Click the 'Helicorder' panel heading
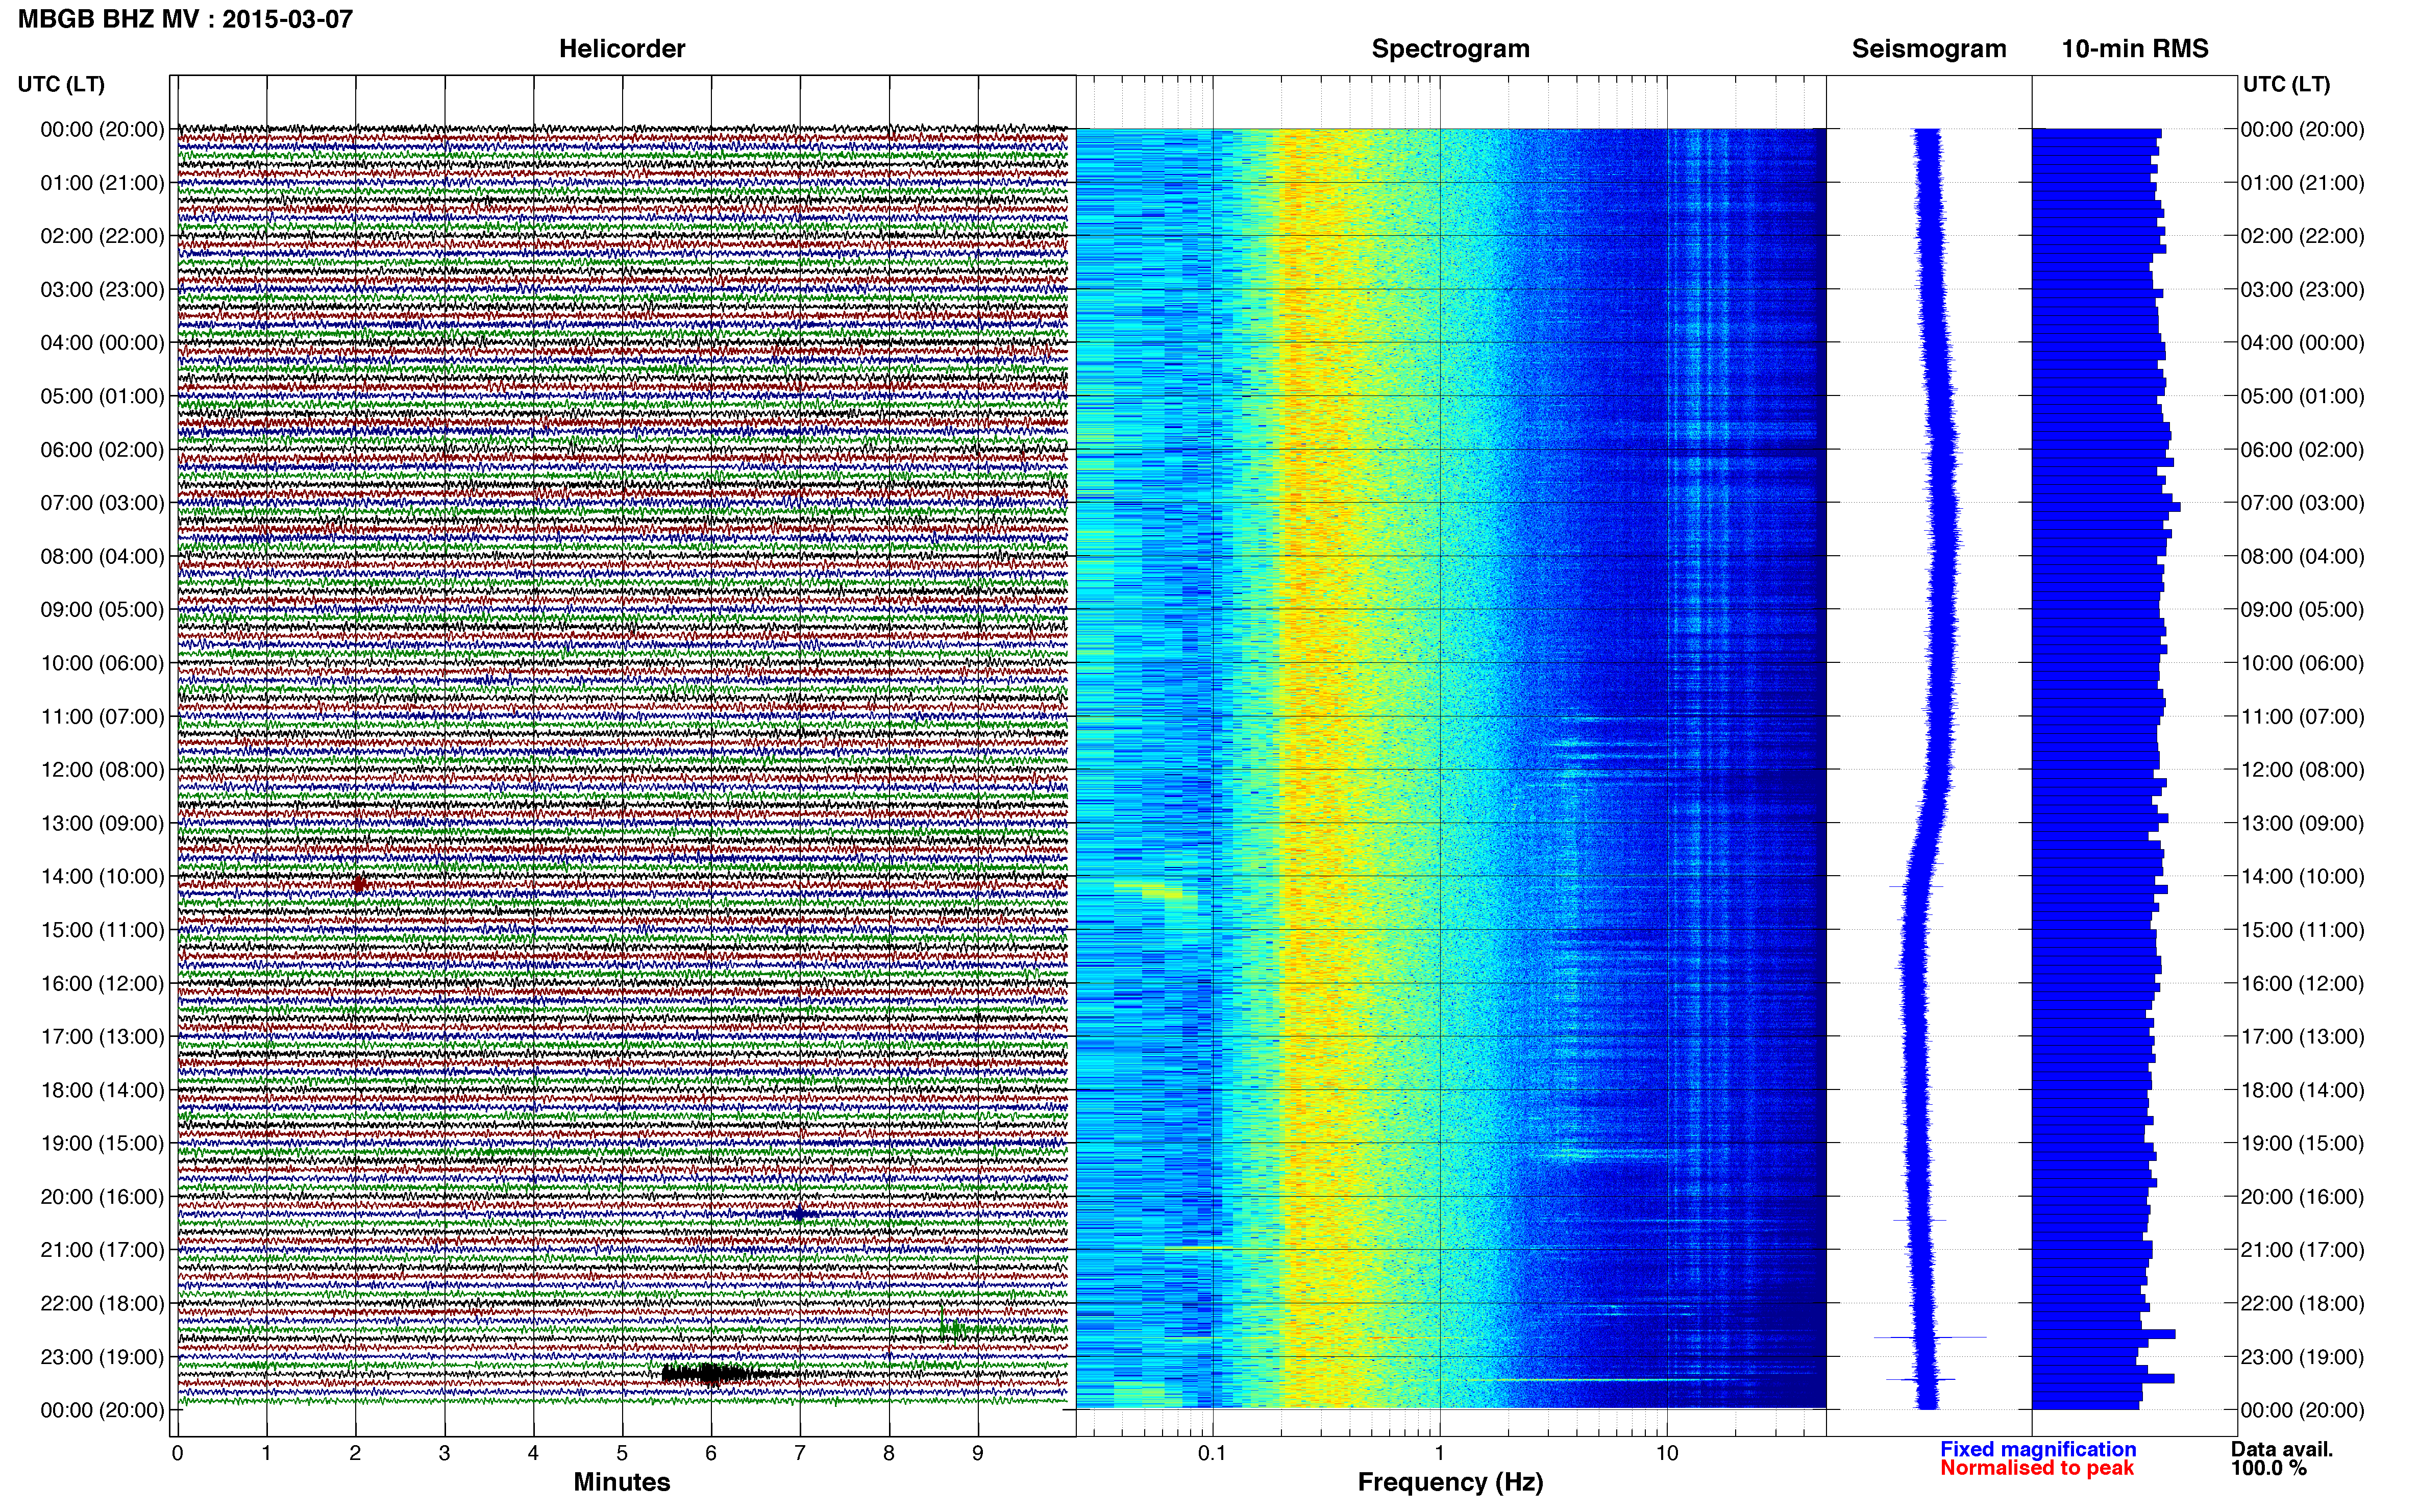This screenshot has height=1512, width=2419. click(621, 49)
